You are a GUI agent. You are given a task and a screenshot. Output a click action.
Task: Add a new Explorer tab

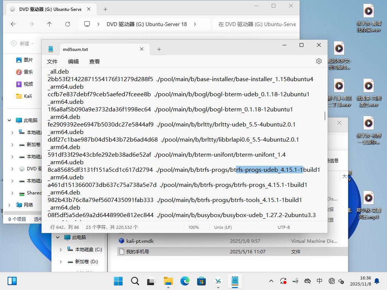pyautogui.click(x=106, y=9)
